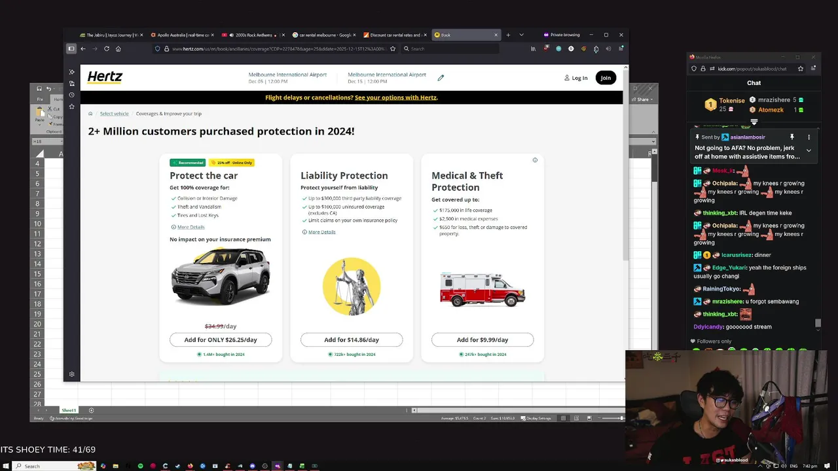Bookmark the kick.com chat popout page
838x471 pixels.
click(x=800, y=69)
